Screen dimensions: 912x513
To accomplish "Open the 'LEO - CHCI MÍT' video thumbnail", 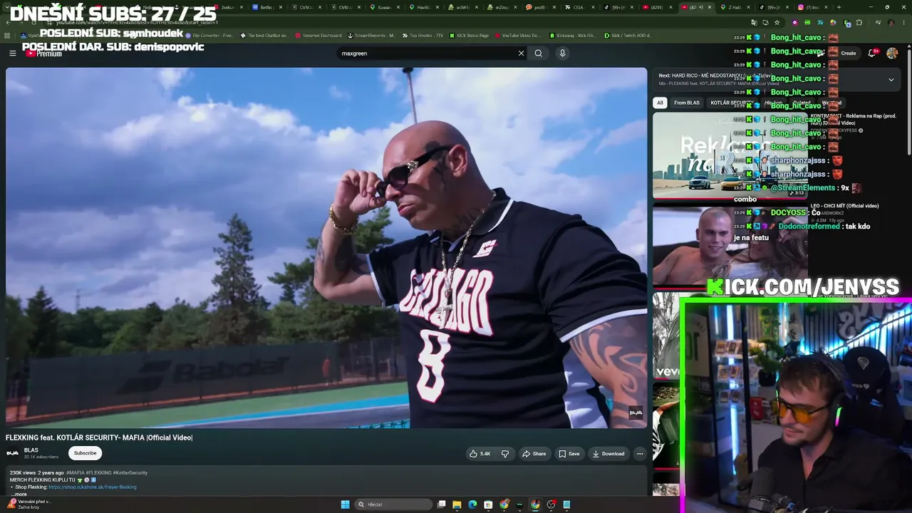I will click(730, 246).
